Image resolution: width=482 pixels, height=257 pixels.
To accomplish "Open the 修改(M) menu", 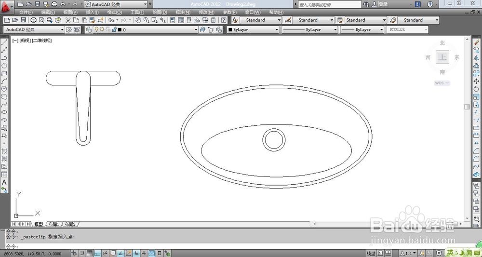I will coord(207,13).
